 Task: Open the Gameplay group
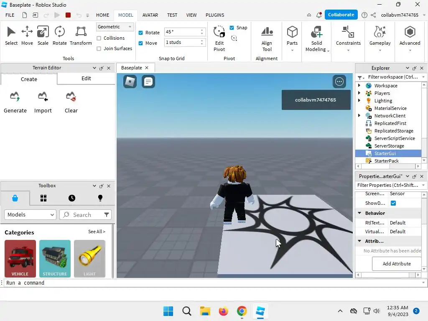tap(380, 38)
